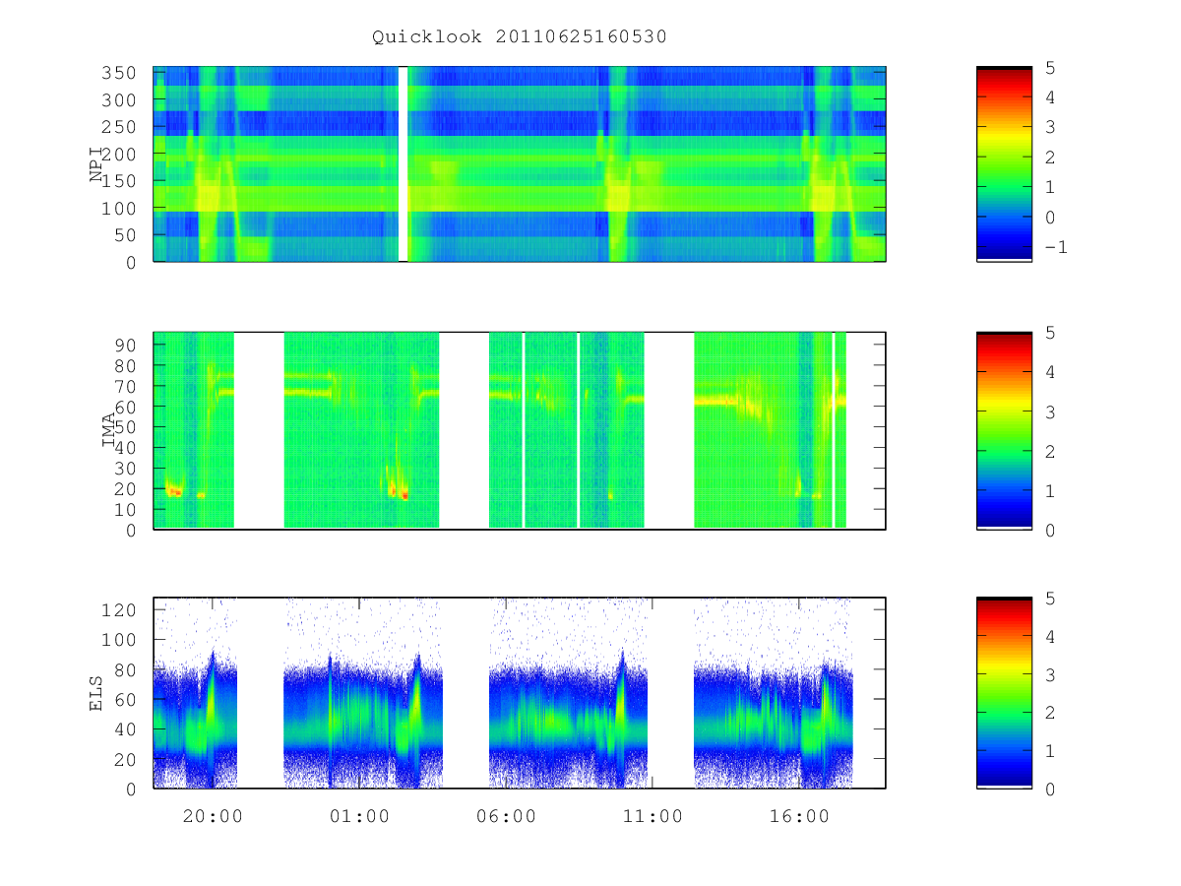Click the 11:00 time tick label
This screenshot has height=886, width=1181.
[653, 816]
